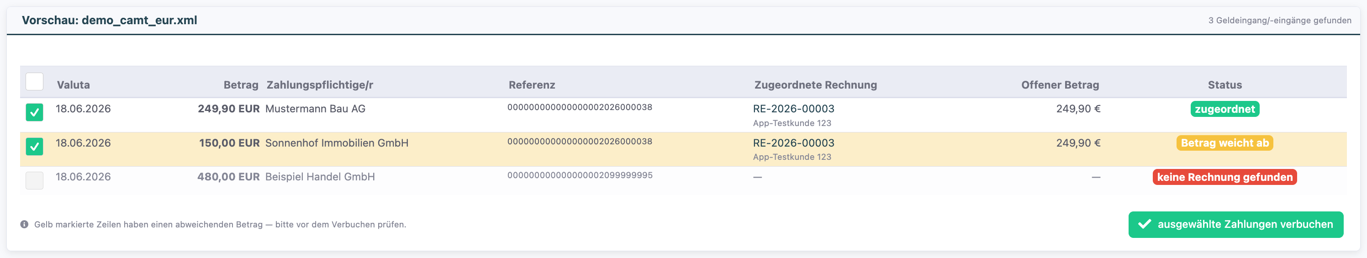Click the Valuta column header

[73, 85]
